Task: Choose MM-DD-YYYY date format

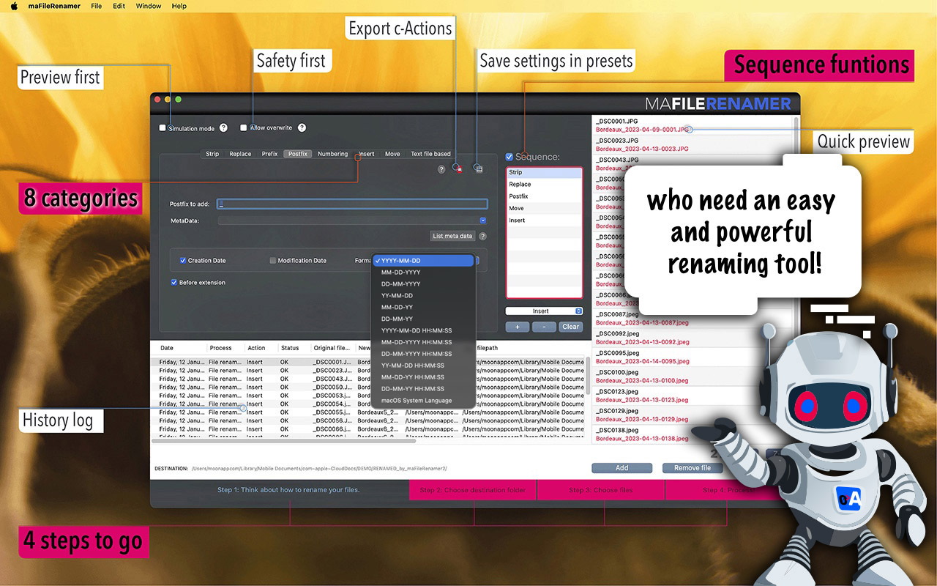Action: pos(424,272)
